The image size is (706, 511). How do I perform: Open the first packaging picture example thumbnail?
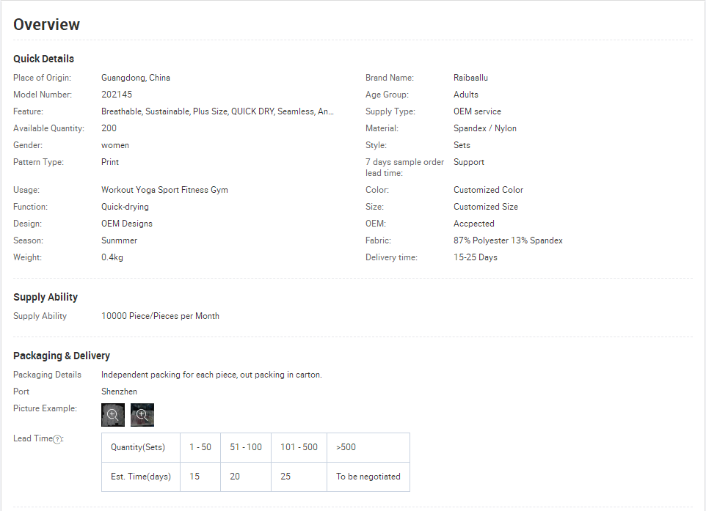[113, 415]
